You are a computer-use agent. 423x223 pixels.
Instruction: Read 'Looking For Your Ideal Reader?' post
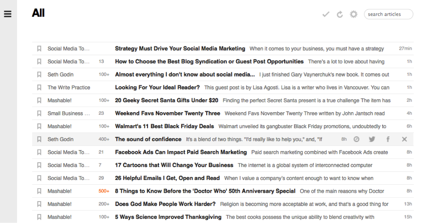(157, 87)
